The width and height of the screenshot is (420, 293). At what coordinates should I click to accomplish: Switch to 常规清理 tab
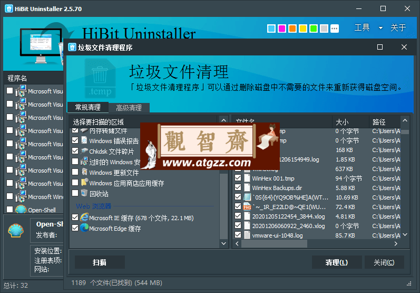[x=88, y=107]
